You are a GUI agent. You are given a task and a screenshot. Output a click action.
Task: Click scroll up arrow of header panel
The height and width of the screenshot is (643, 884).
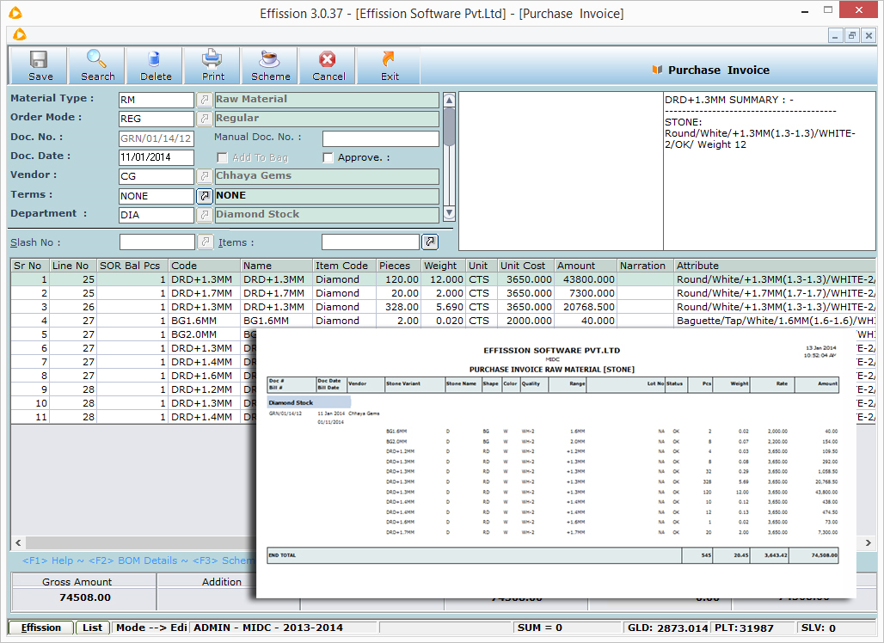450,100
